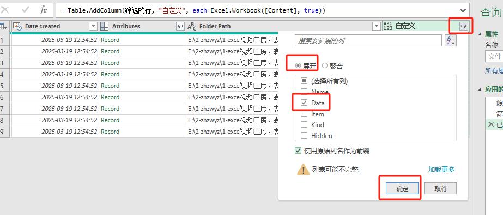Check the Item column checkbox
Image resolution: width=503 pixels, height=215 pixels.
[x=304, y=114]
